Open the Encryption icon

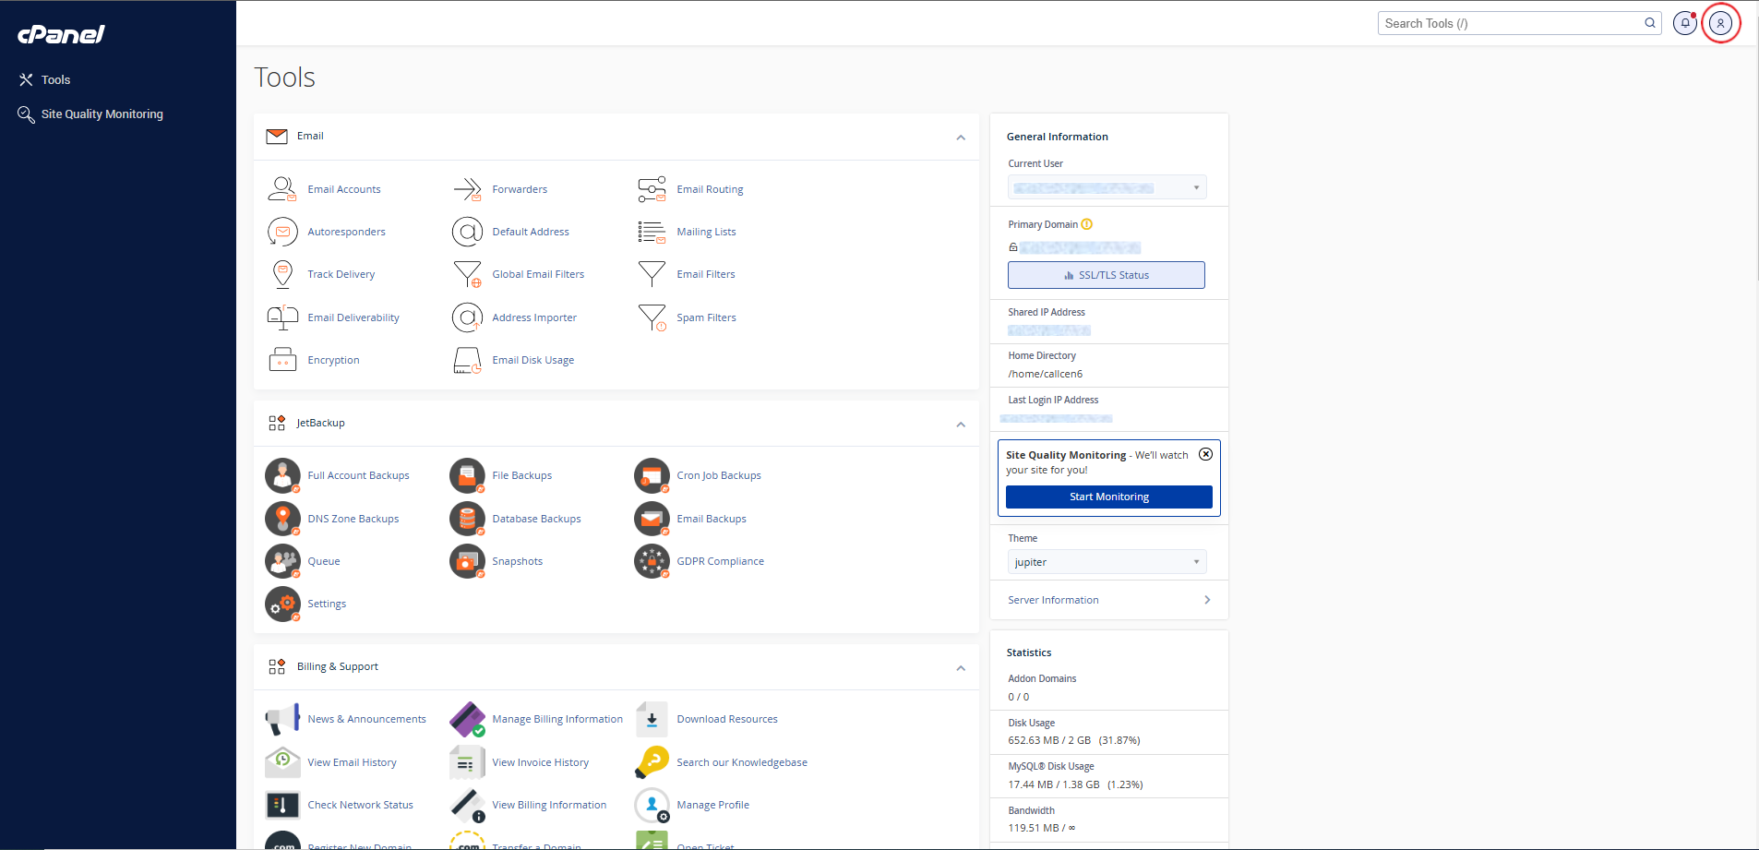click(x=282, y=360)
